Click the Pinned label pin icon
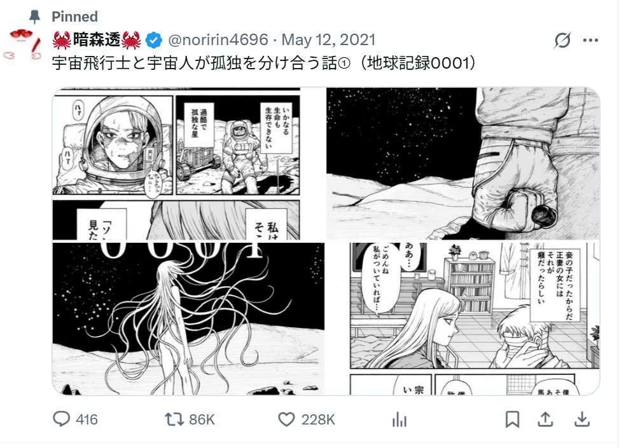 point(35,17)
